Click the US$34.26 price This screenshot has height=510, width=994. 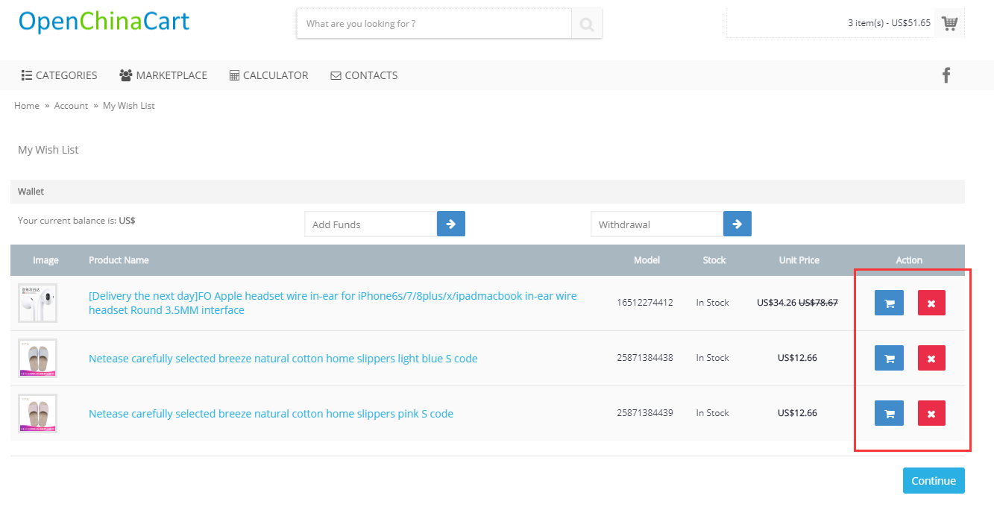pyautogui.click(x=776, y=303)
